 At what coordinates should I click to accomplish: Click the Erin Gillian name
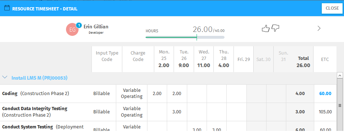click(x=96, y=27)
